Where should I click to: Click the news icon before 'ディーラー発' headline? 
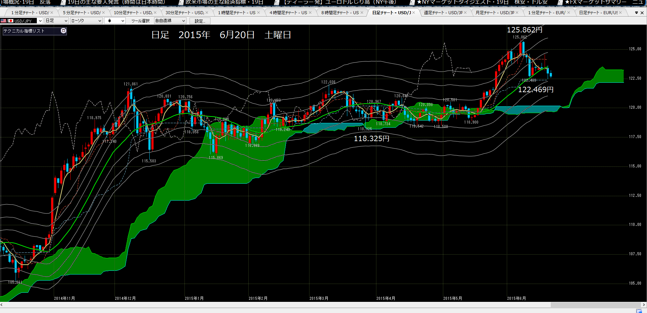[277, 2]
